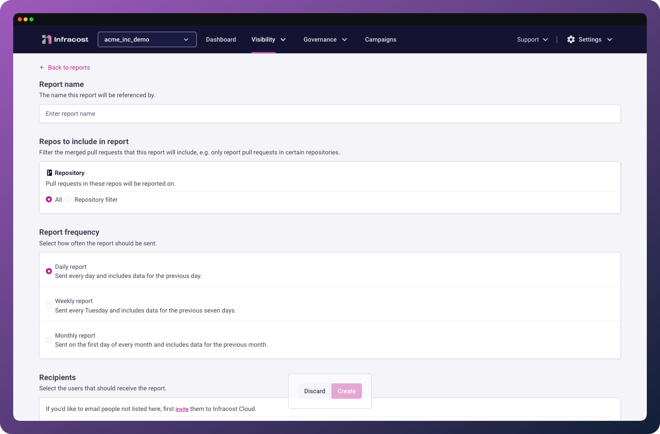This screenshot has width=660, height=434.
Task: Expand the Support menu
Action: [x=532, y=39]
